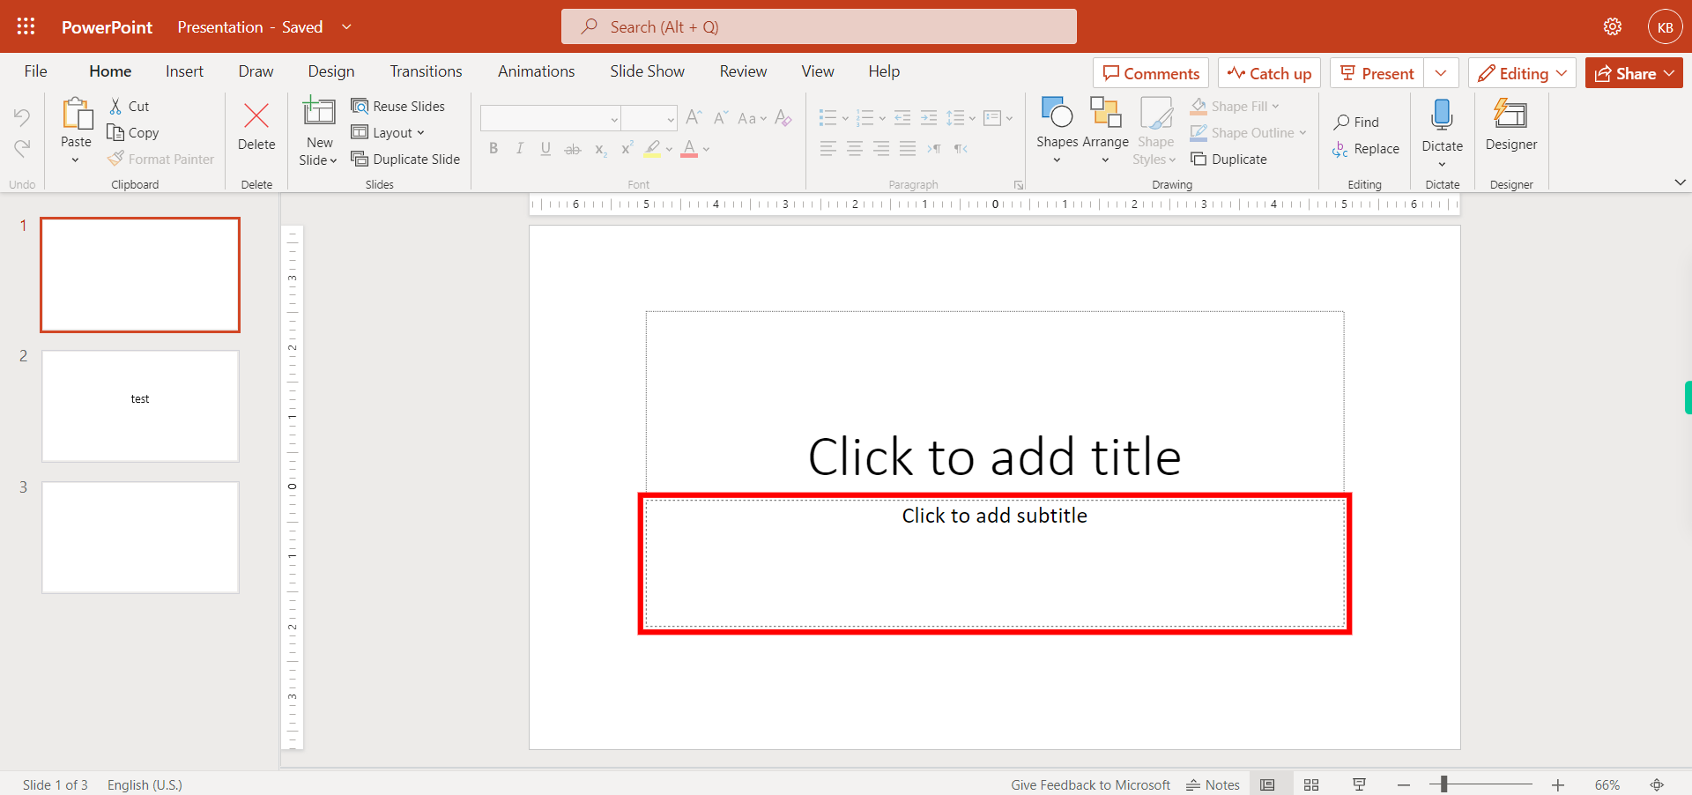This screenshot has width=1692, height=795.
Task: Open the File menu
Action: (x=36, y=71)
